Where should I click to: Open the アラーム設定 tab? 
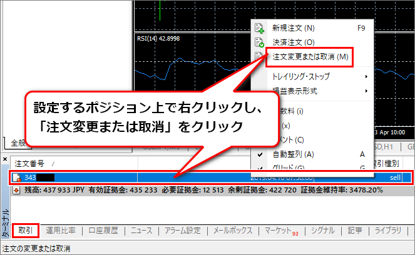point(183,231)
